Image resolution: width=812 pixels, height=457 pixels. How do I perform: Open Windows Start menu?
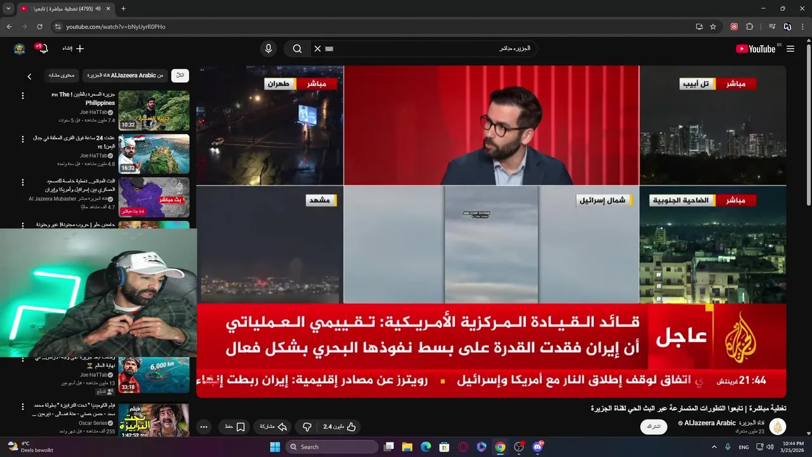point(275,447)
